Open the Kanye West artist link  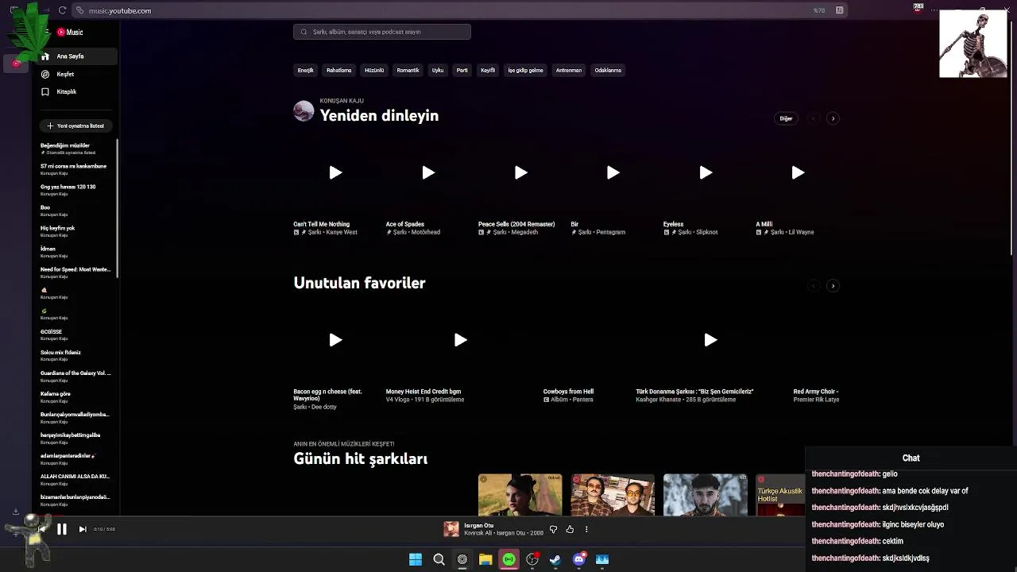point(341,232)
